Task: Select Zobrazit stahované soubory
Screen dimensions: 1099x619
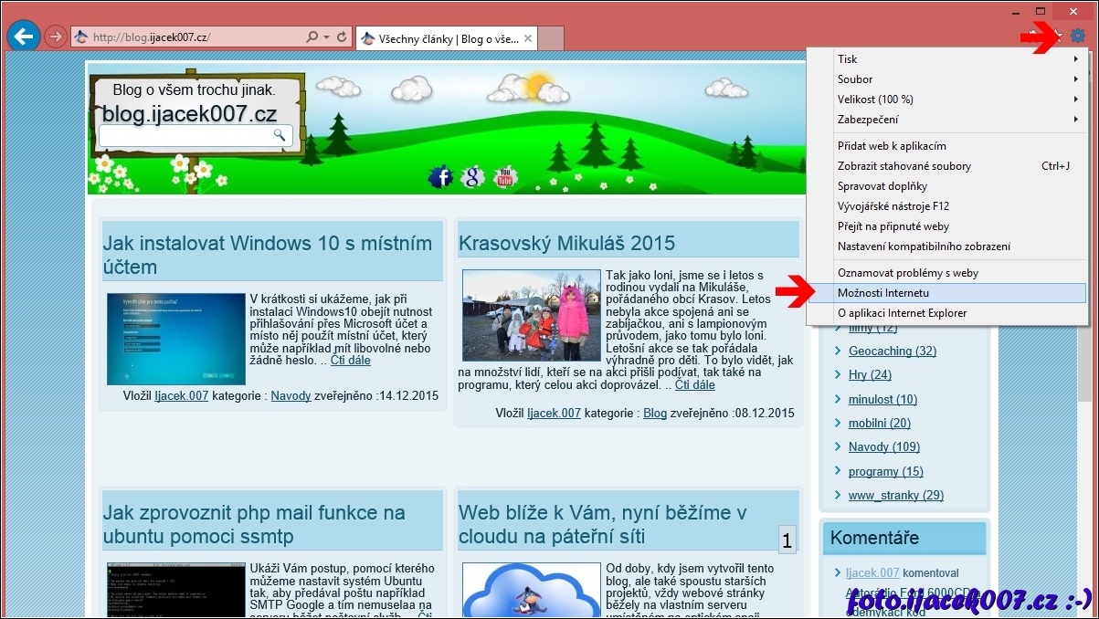Action: [904, 166]
